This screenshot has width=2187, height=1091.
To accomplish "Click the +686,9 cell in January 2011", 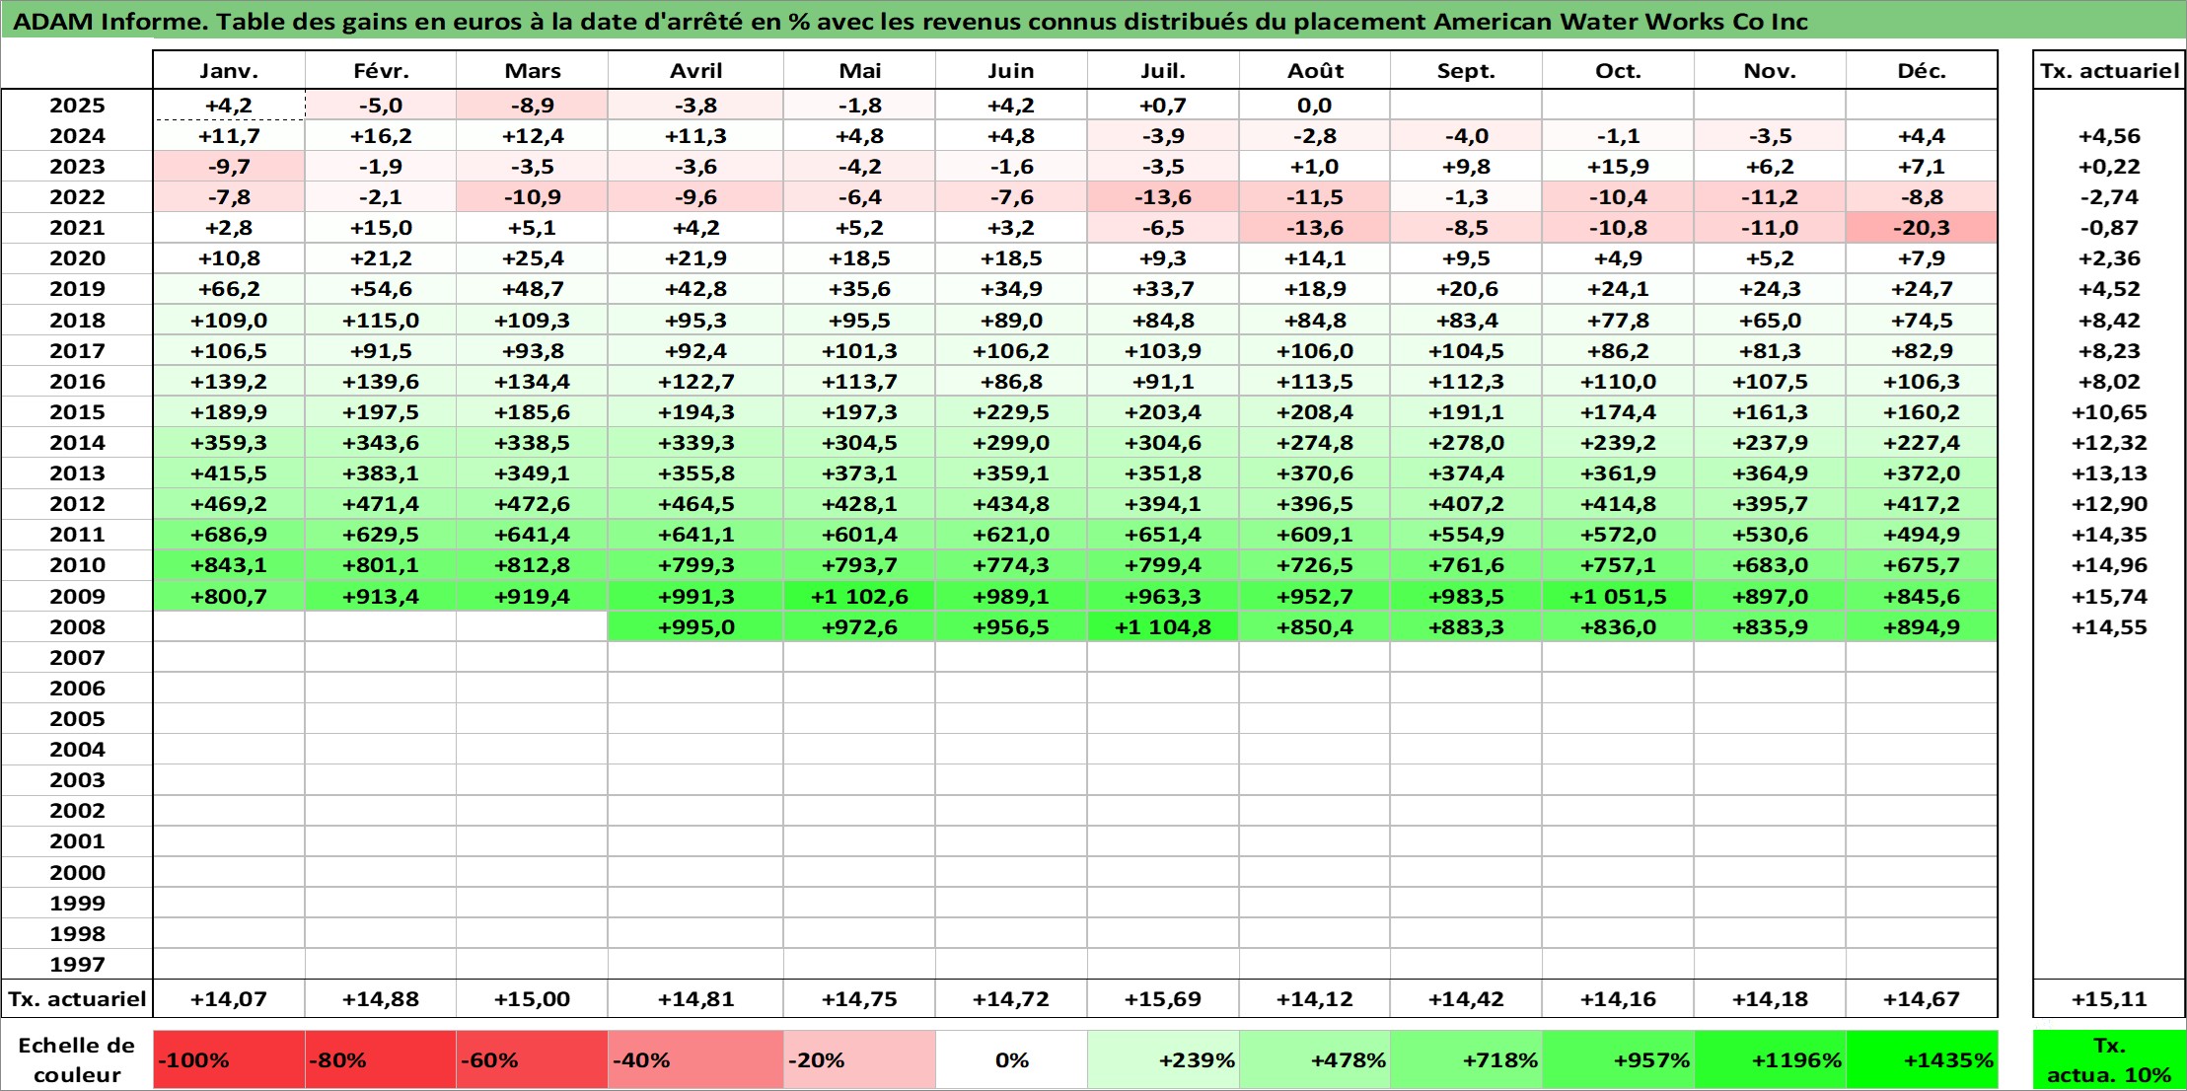I will pos(229,535).
